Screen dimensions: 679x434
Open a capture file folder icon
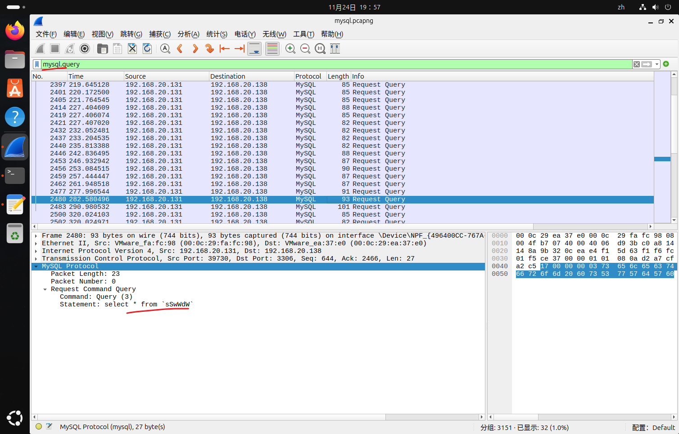click(103, 49)
